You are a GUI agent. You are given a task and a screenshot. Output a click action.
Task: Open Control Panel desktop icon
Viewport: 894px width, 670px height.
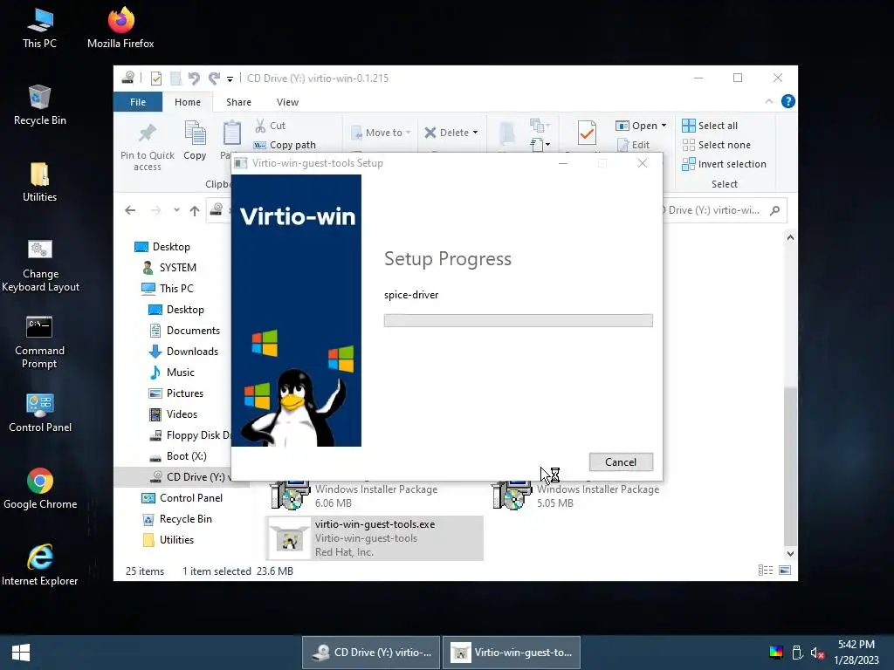point(40,413)
